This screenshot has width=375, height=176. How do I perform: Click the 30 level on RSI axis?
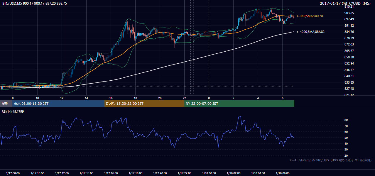[x=346, y=150]
